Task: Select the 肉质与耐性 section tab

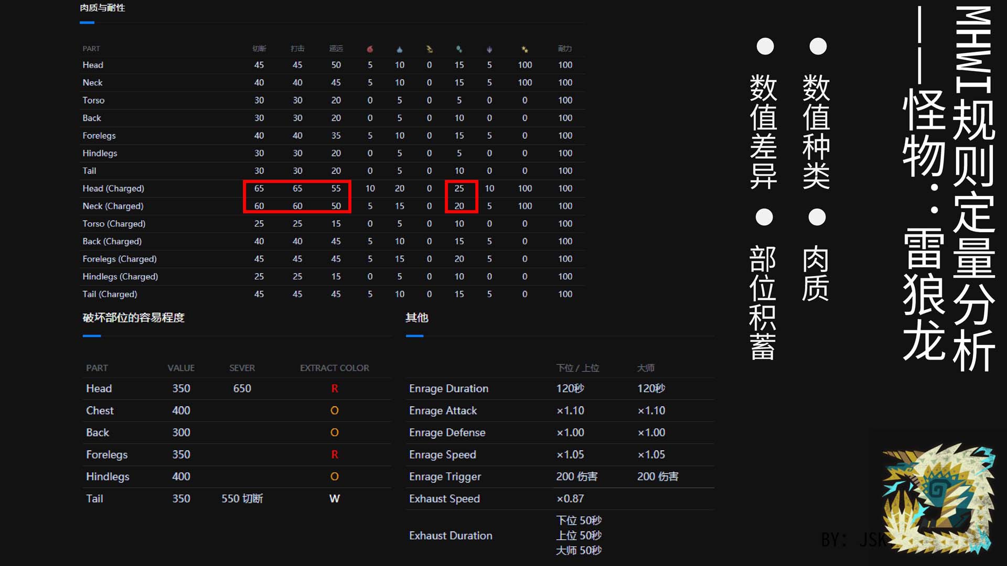Action: click(102, 8)
